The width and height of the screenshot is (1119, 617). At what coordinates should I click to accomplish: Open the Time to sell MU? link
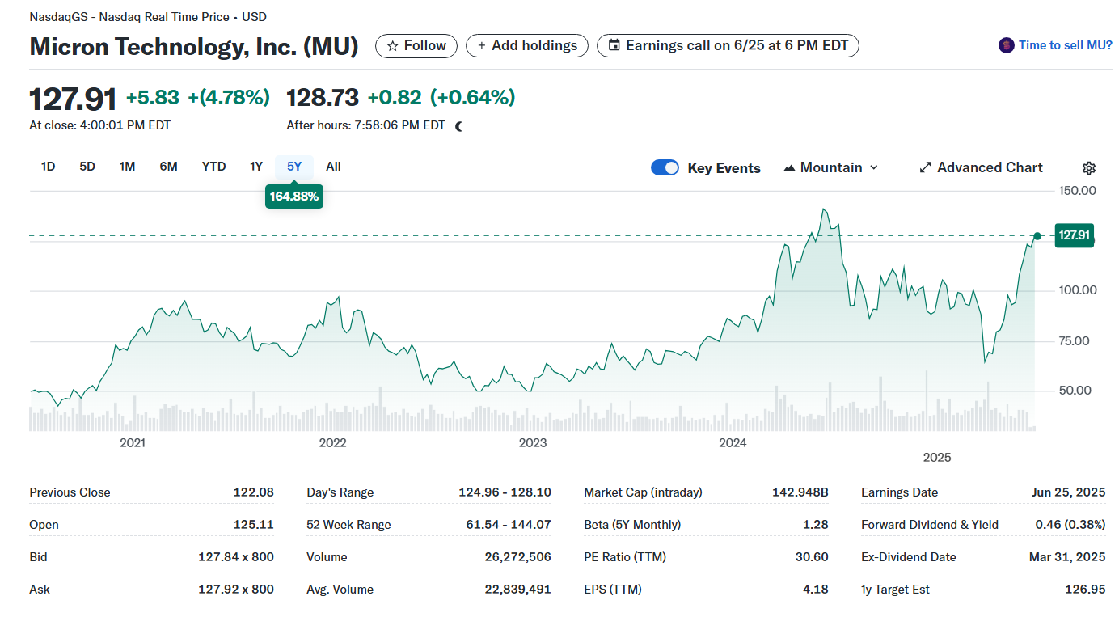click(x=1065, y=45)
